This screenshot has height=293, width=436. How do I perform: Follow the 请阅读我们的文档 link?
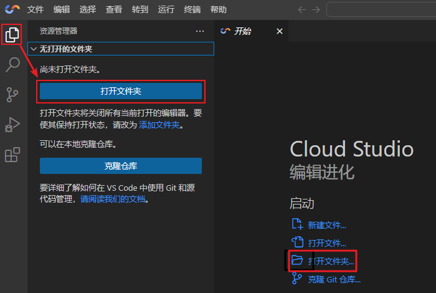pos(113,199)
